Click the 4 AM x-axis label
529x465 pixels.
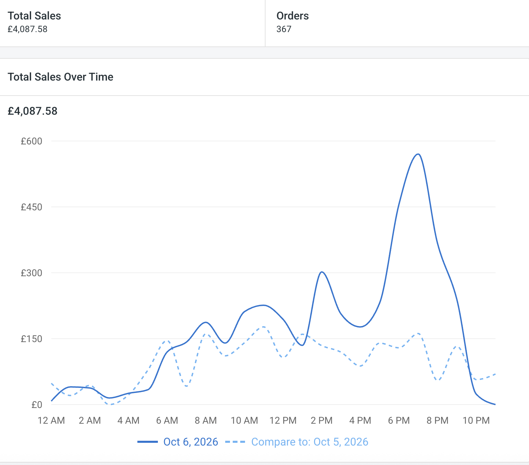[128, 420]
